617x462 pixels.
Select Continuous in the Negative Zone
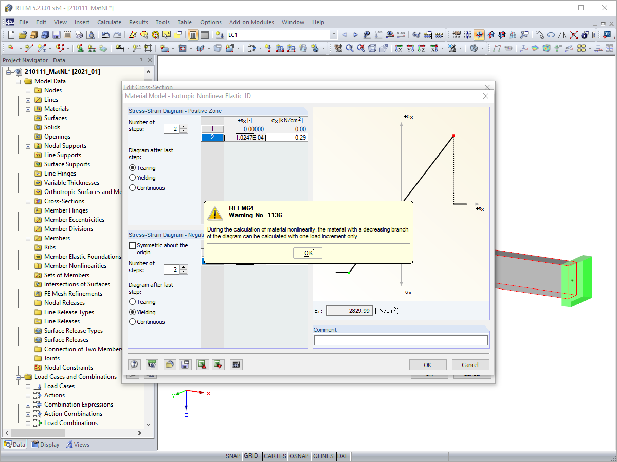tap(133, 322)
